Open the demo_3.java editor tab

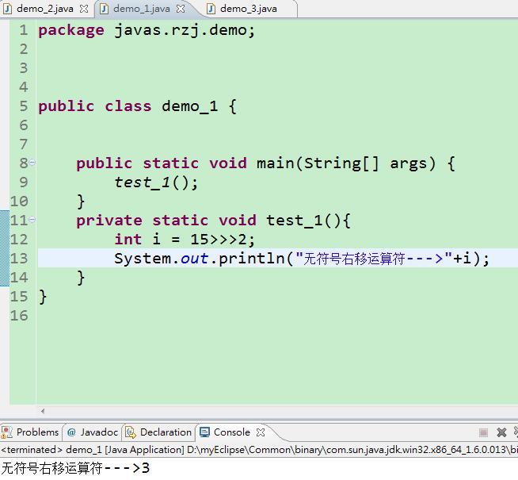coord(248,9)
